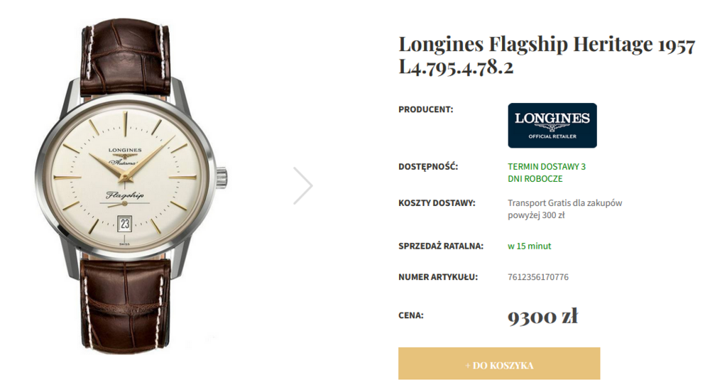This screenshot has width=710, height=385.
Task: Add watch to cart with DO KOSZYKA
Action: tap(499, 363)
